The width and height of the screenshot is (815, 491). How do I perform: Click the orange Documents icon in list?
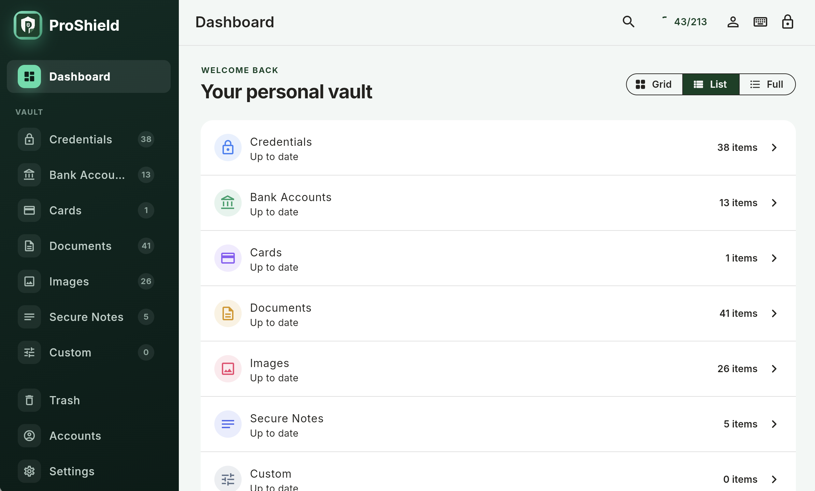[228, 313]
